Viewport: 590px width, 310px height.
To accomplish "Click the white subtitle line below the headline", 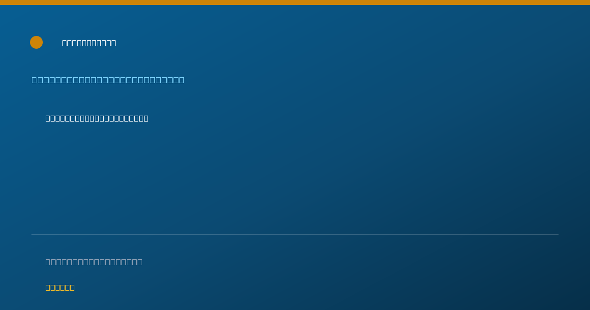I will click(x=97, y=118).
